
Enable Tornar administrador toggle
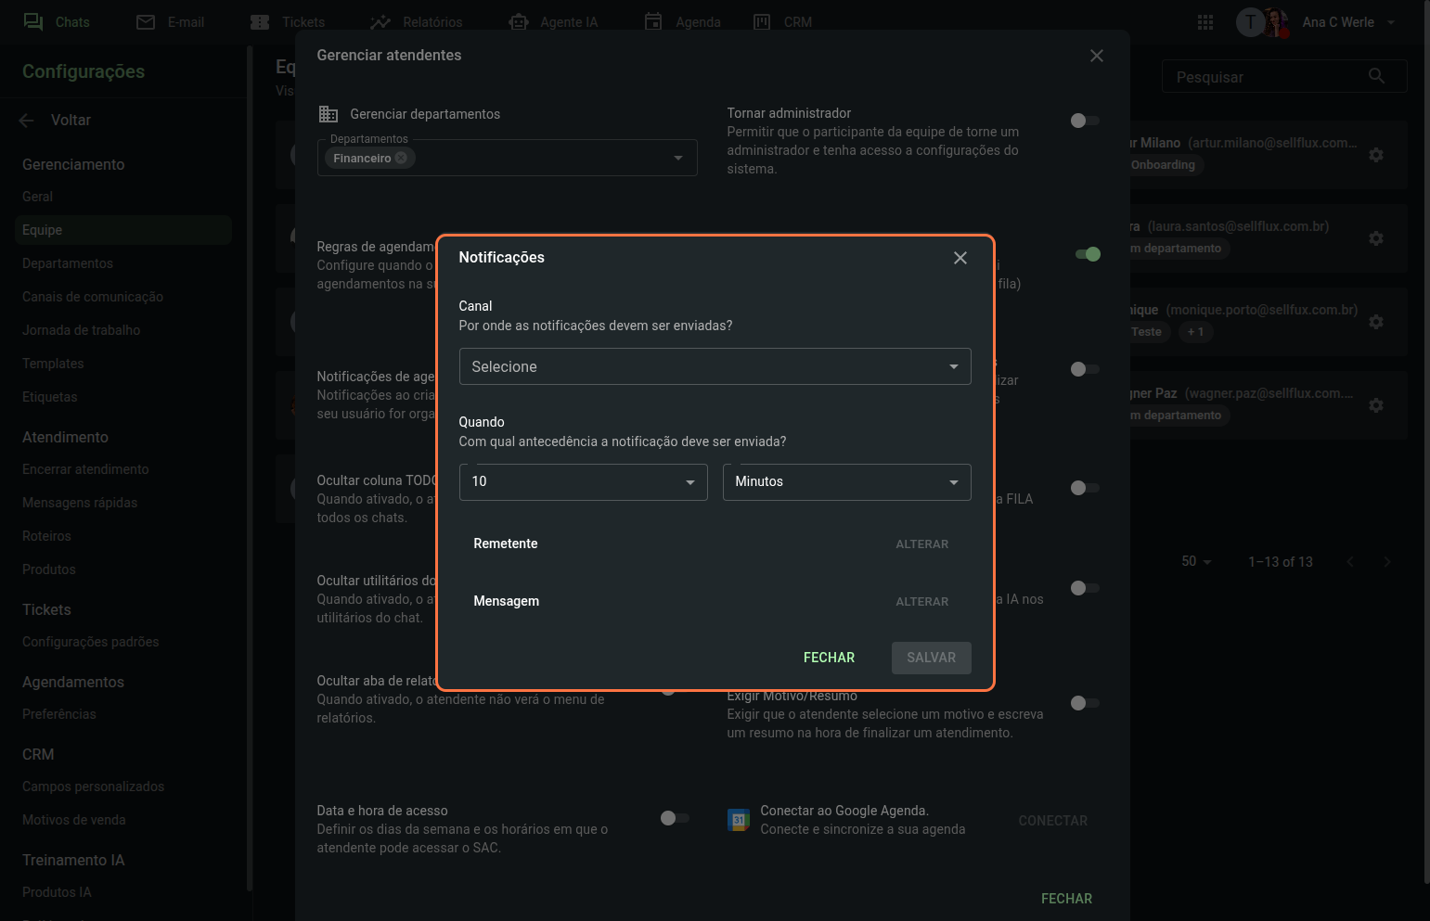click(x=1084, y=121)
